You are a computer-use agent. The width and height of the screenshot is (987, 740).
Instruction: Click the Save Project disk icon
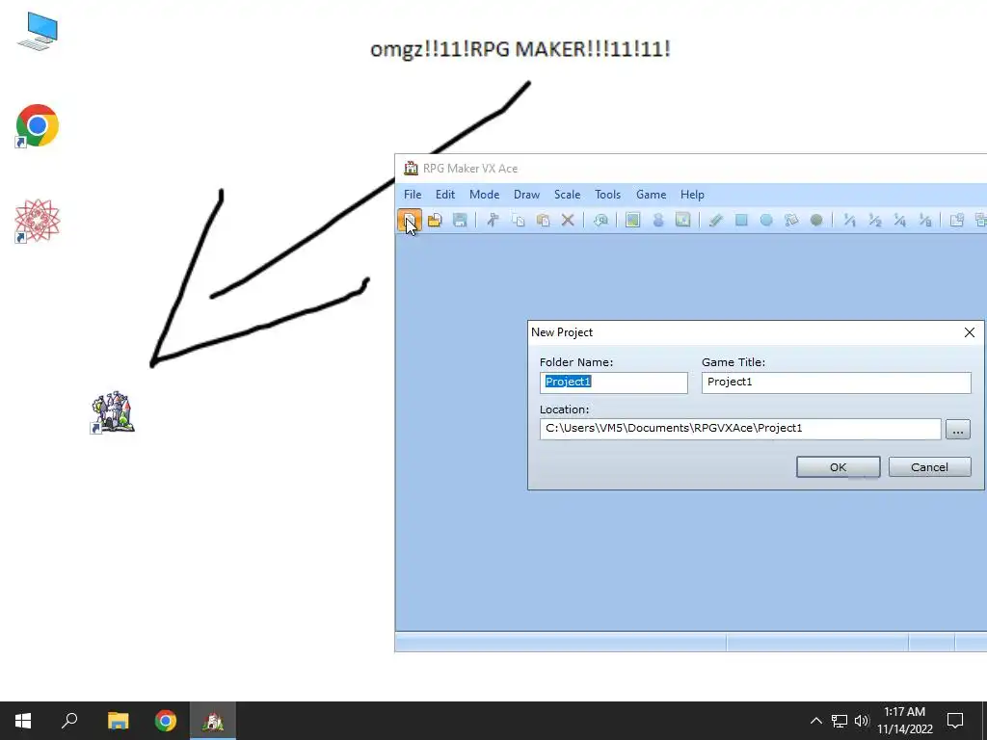click(x=460, y=220)
